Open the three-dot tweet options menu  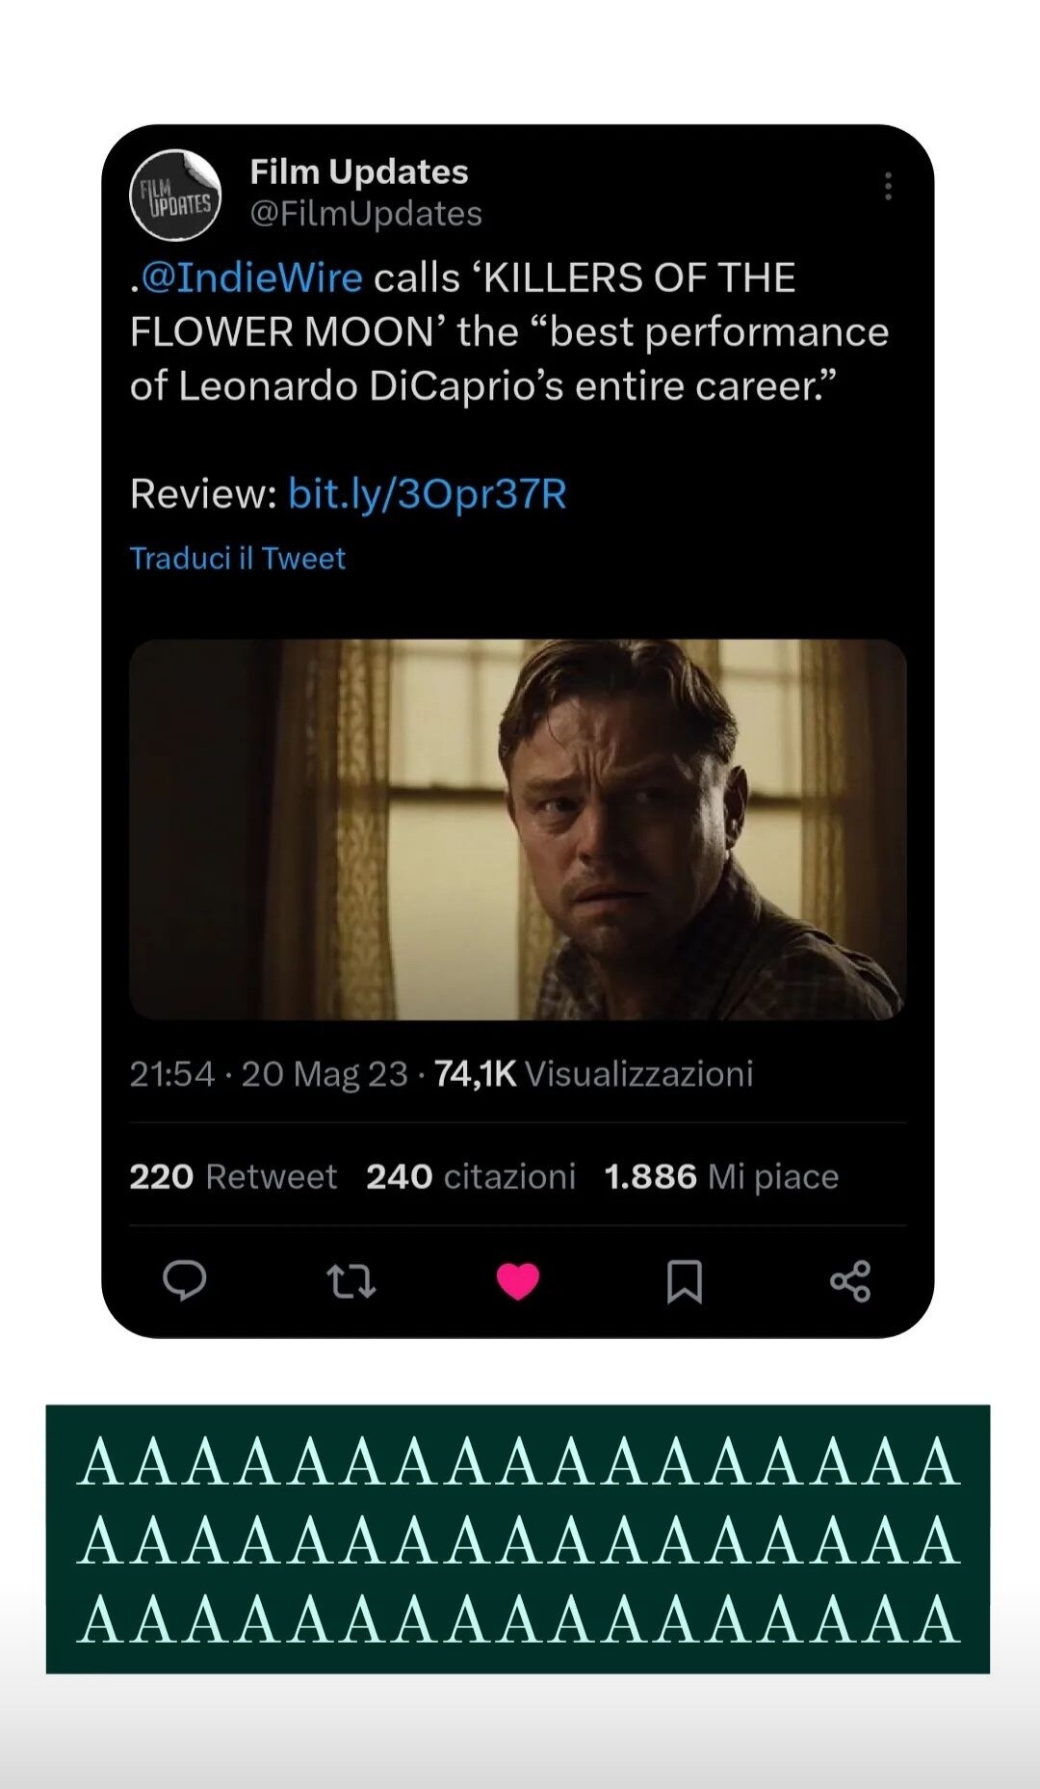coord(888,186)
